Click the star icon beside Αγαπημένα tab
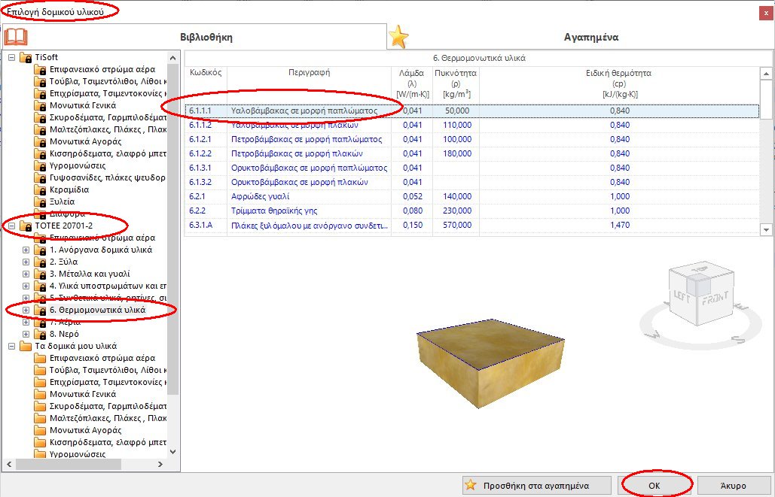The width and height of the screenshot is (775, 497). [398, 35]
